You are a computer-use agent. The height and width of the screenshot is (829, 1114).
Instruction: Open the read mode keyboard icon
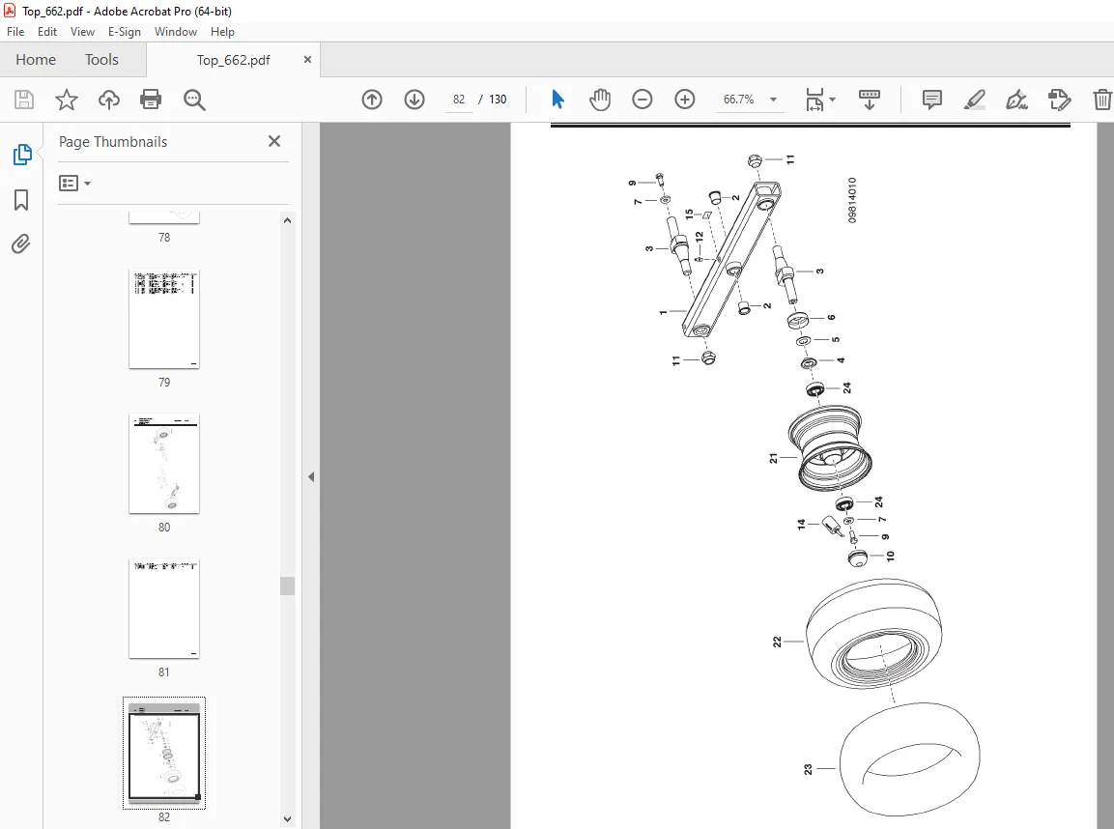[869, 100]
